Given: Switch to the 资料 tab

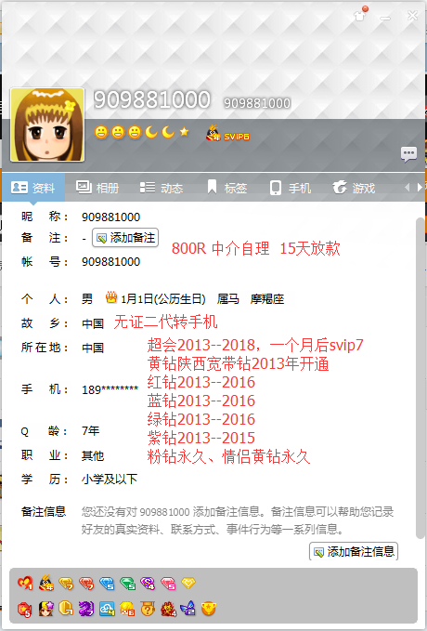Looking at the screenshot, I should [x=33, y=188].
